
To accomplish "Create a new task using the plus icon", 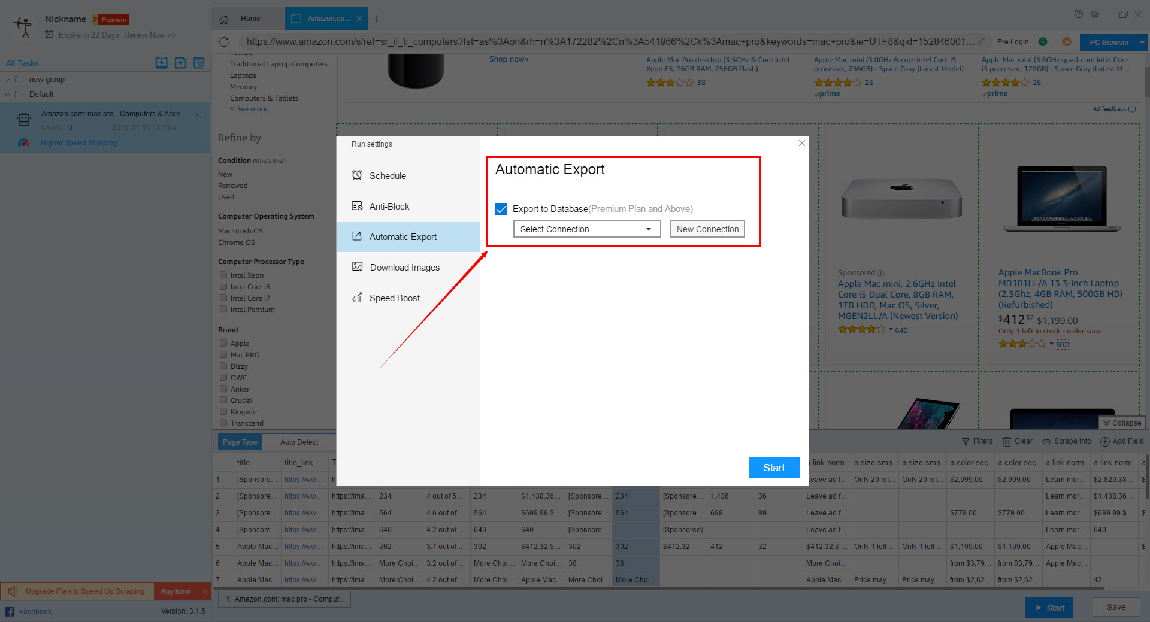I will click(x=180, y=63).
